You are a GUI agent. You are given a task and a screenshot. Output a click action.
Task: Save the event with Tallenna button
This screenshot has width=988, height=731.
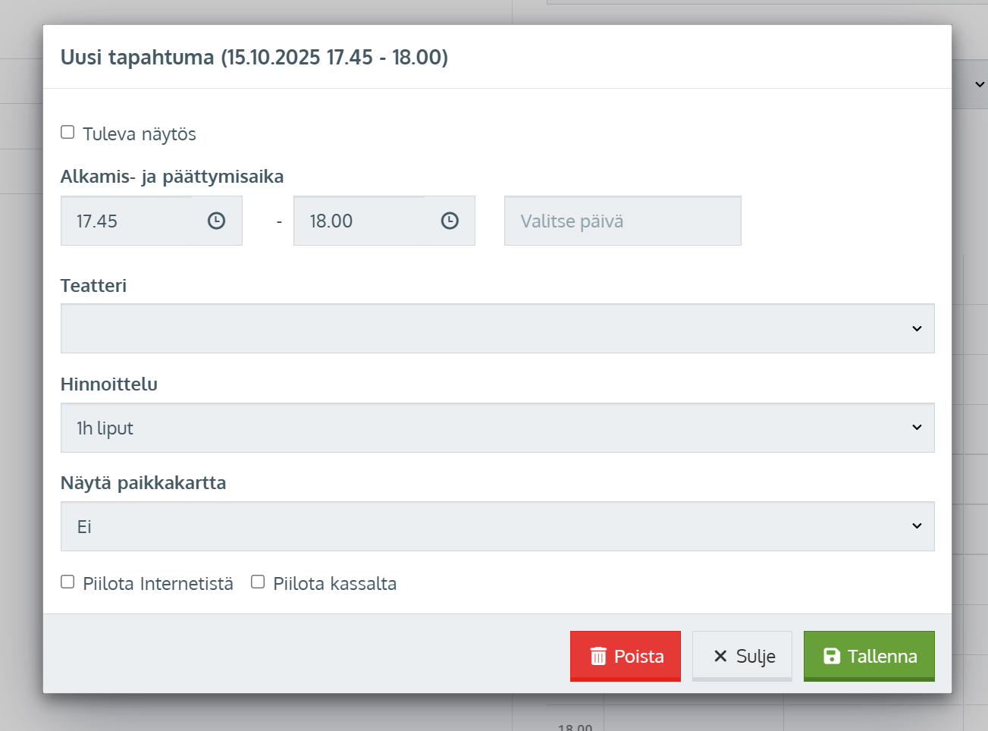pos(869,656)
